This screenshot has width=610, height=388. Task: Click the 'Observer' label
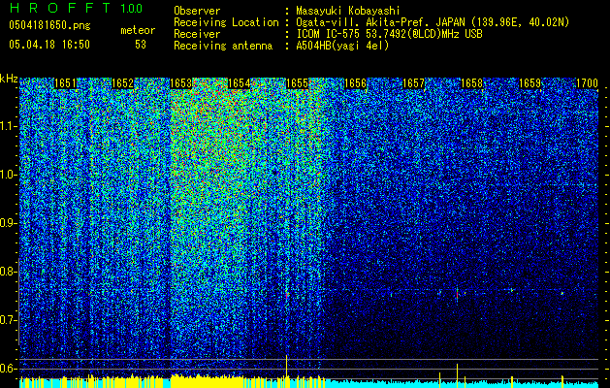pyautogui.click(x=197, y=11)
